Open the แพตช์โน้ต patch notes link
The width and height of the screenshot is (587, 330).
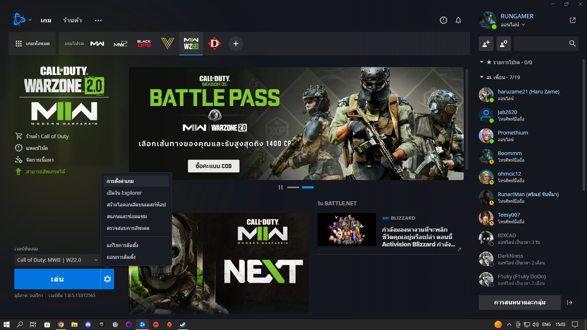point(32,148)
